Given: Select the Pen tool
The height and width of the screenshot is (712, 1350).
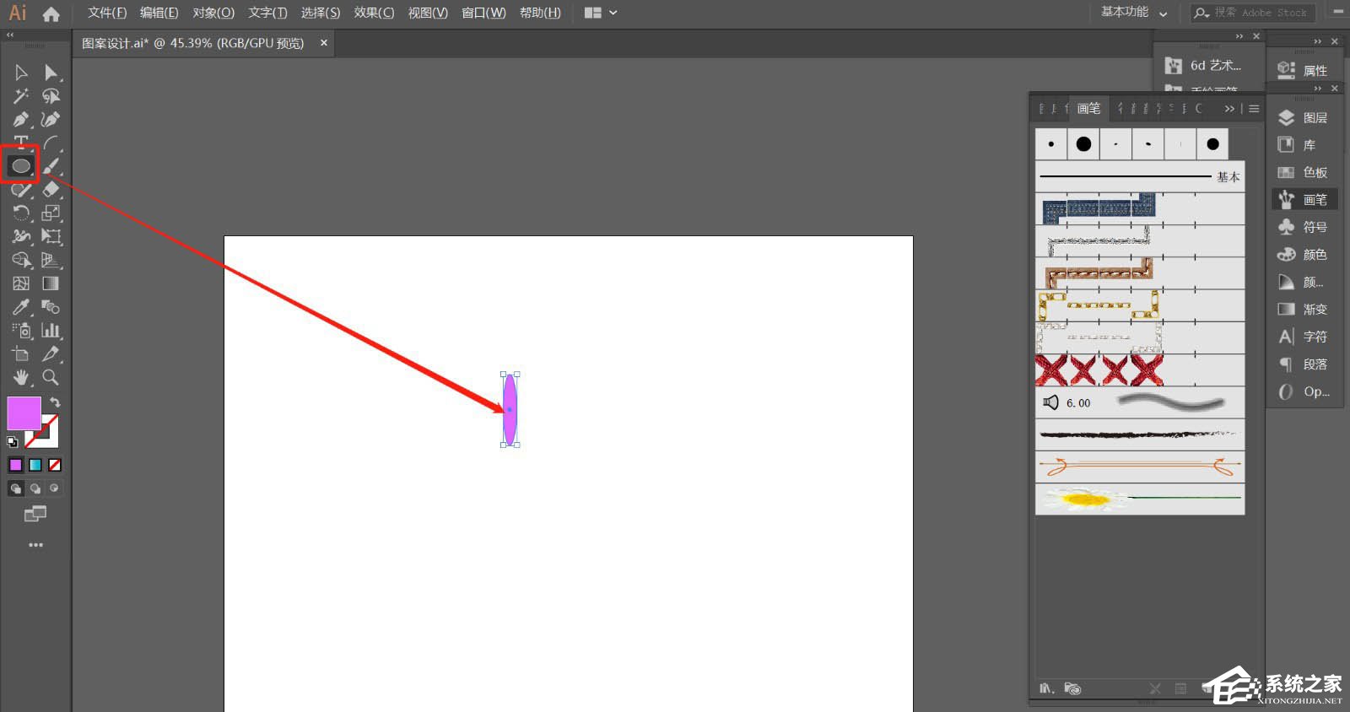Looking at the screenshot, I should coord(20,119).
